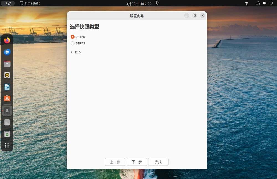The width and height of the screenshot is (277, 179).
Task: Open the 中 input method menu
Action: 247,3
